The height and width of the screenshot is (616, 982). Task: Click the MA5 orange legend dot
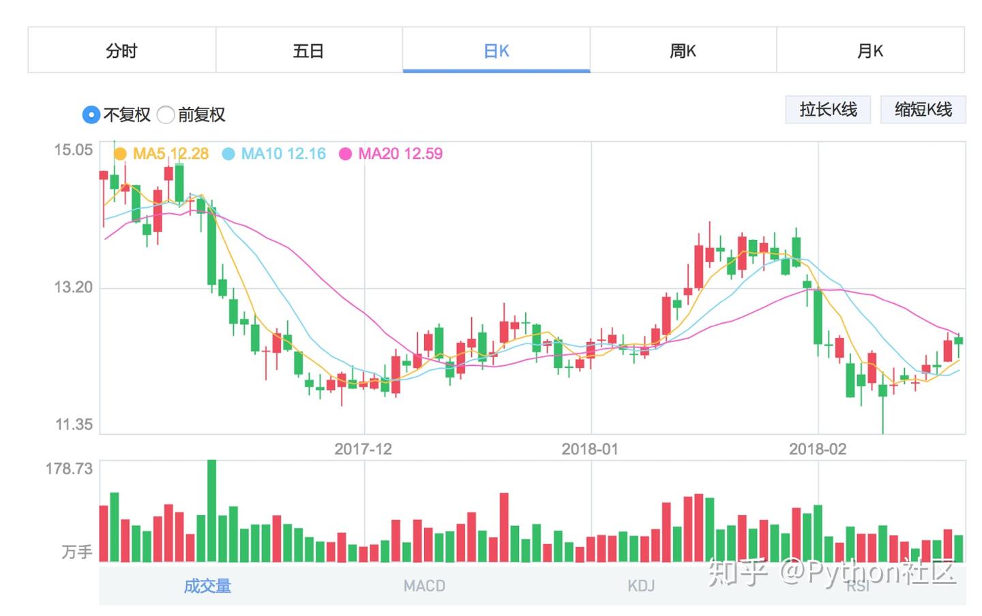pyautogui.click(x=121, y=154)
